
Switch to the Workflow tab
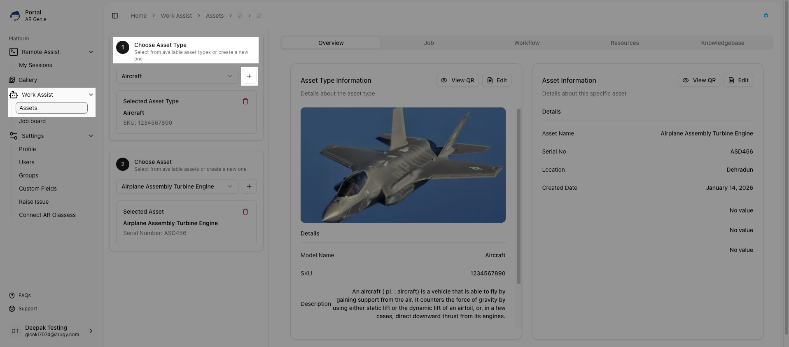pos(527,43)
